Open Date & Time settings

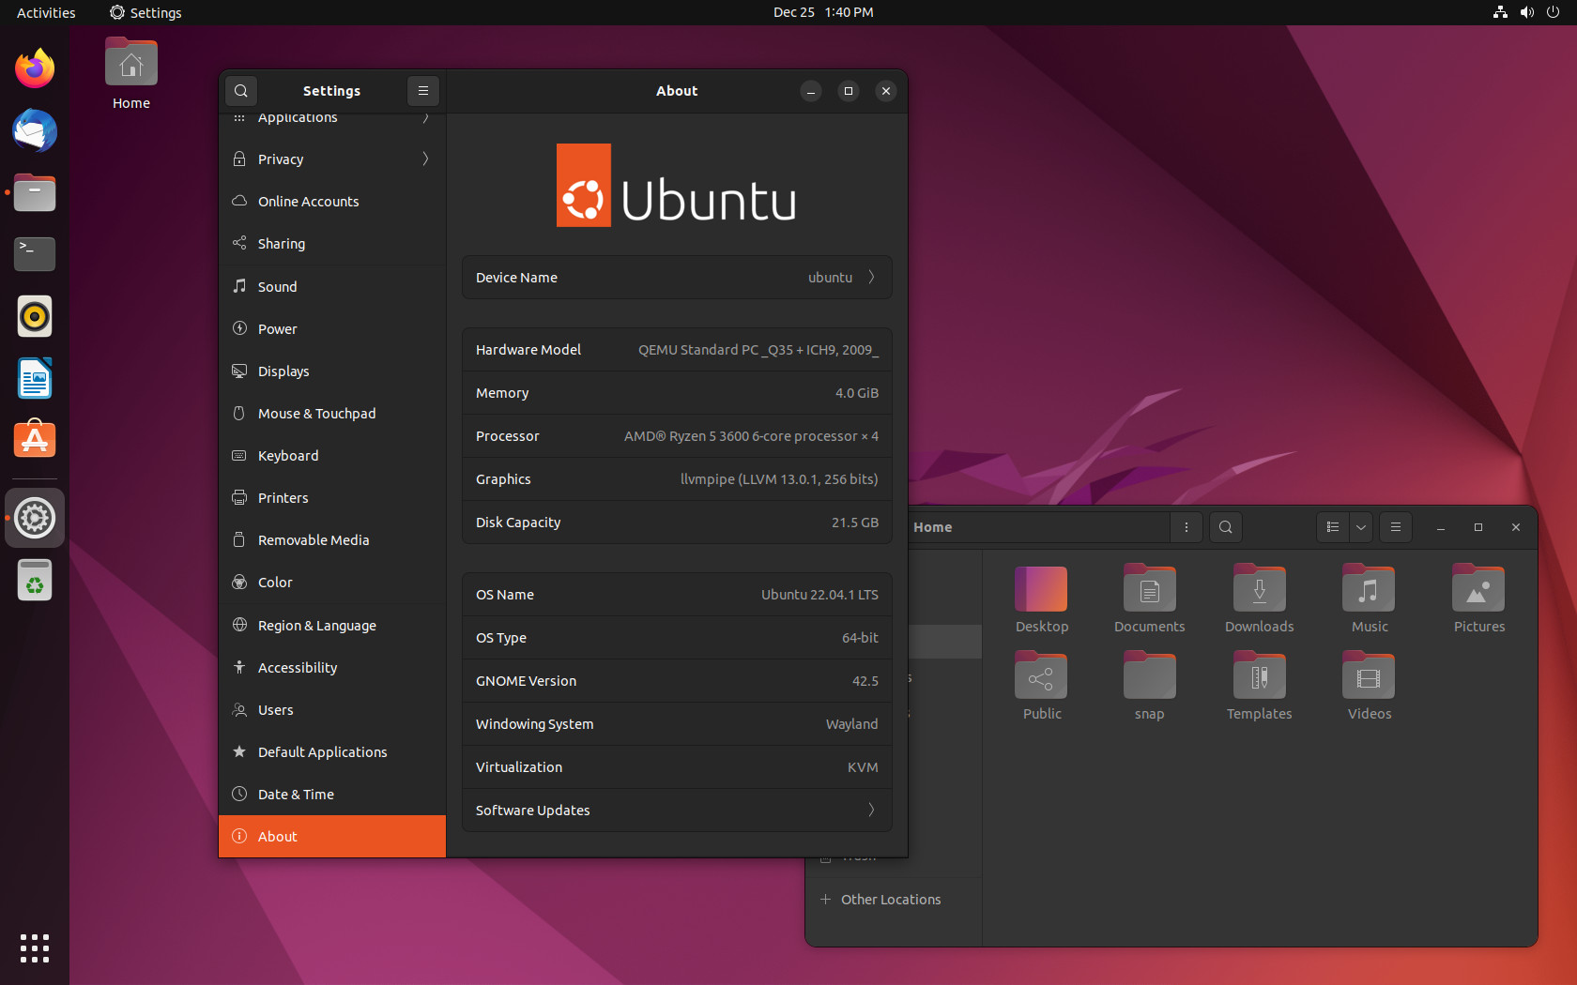click(332, 795)
